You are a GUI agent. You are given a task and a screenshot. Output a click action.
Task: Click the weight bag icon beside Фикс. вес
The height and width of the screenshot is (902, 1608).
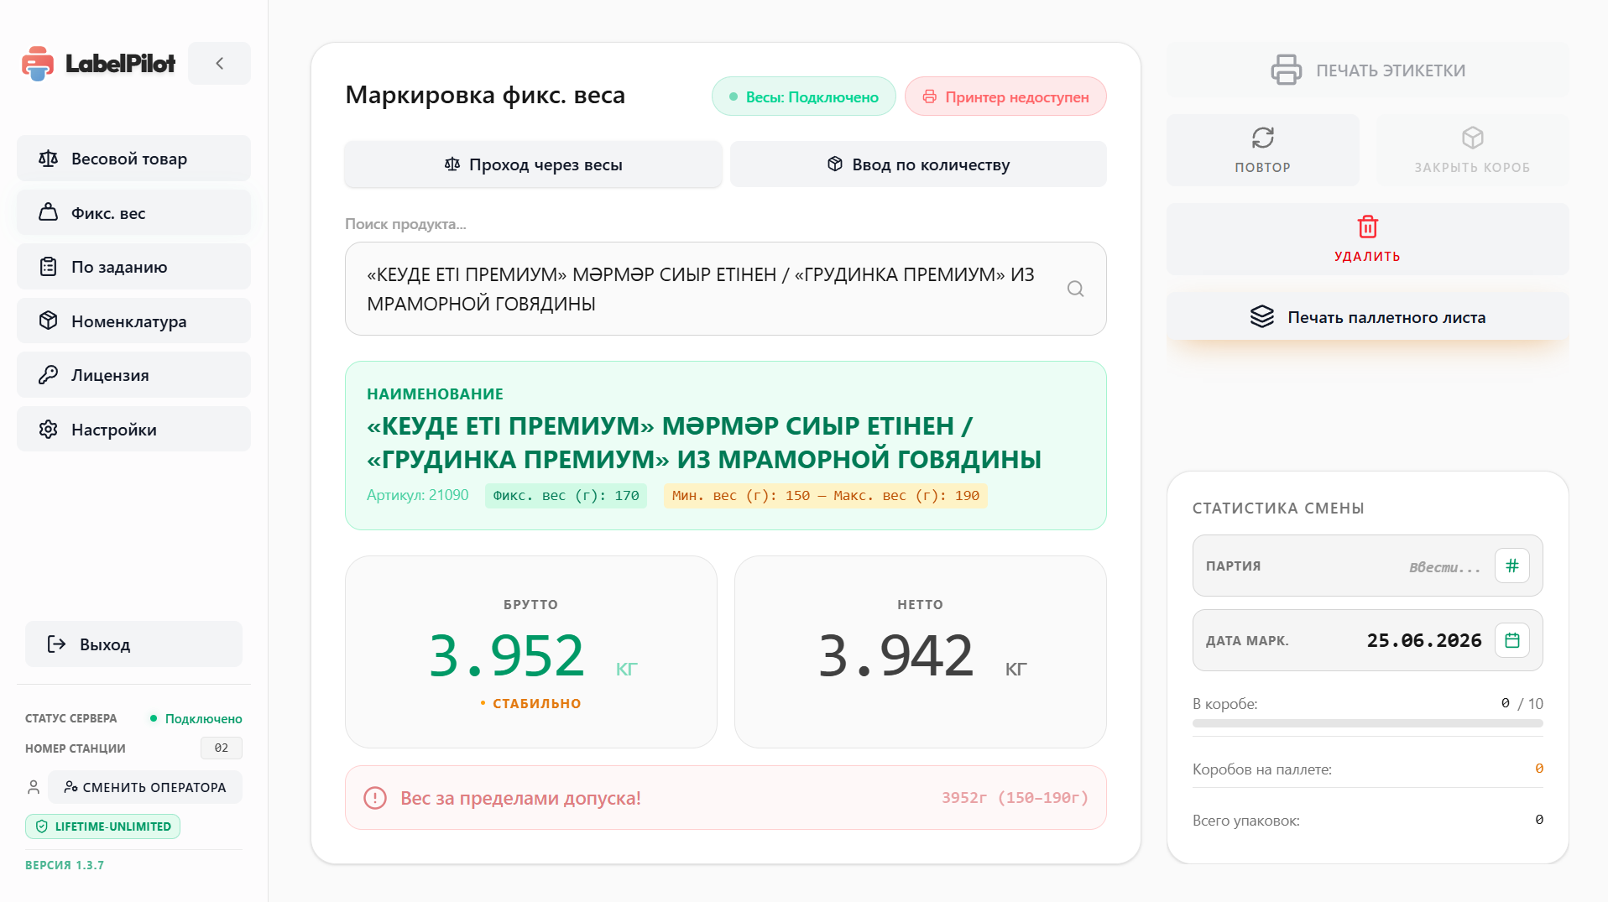point(49,212)
